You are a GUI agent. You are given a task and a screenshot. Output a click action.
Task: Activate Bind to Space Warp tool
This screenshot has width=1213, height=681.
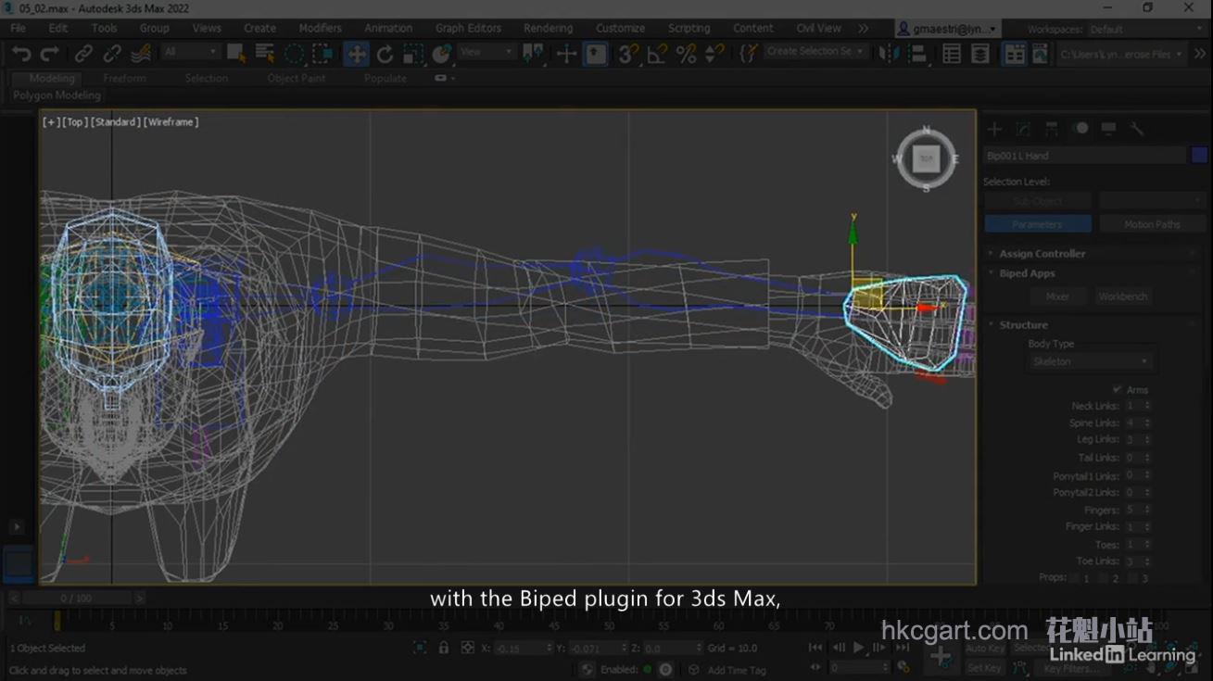point(140,54)
